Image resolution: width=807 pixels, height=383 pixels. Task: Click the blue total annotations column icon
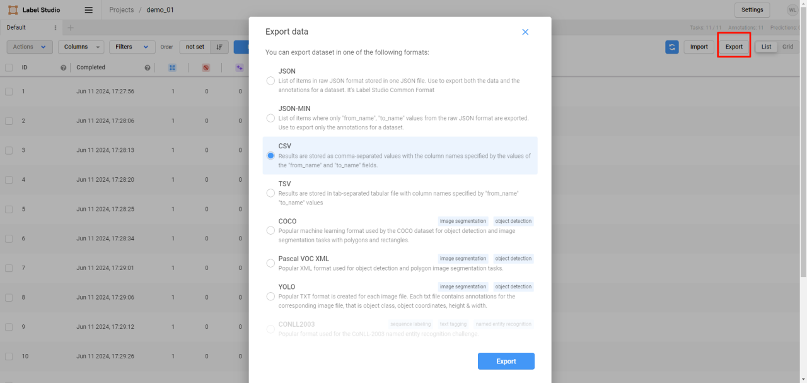tap(173, 68)
